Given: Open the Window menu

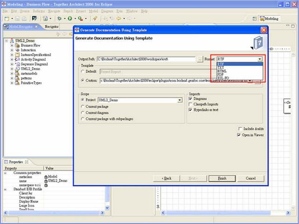Looking at the screenshot, I should coord(132,11).
